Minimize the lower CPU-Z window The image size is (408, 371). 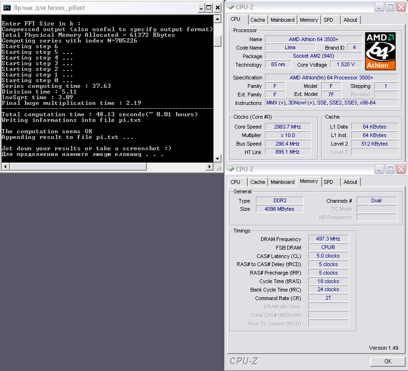coord(379,169)
